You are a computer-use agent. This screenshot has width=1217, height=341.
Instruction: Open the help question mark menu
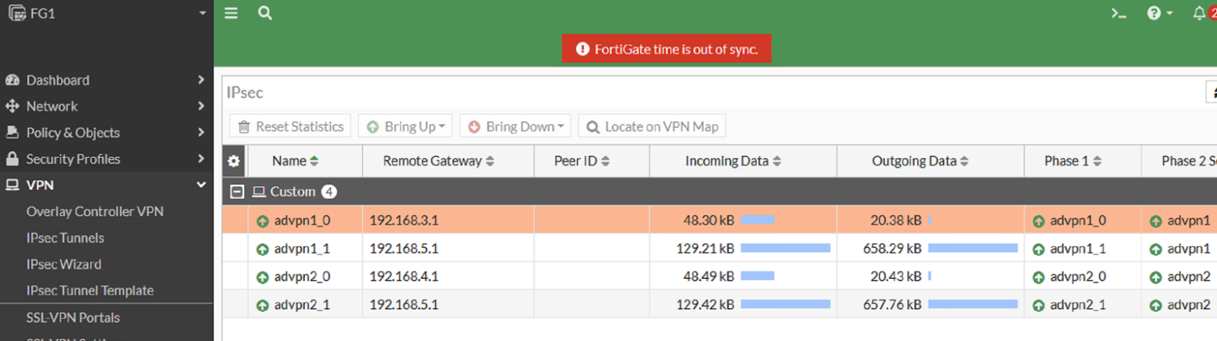(x=1159, y=13)
